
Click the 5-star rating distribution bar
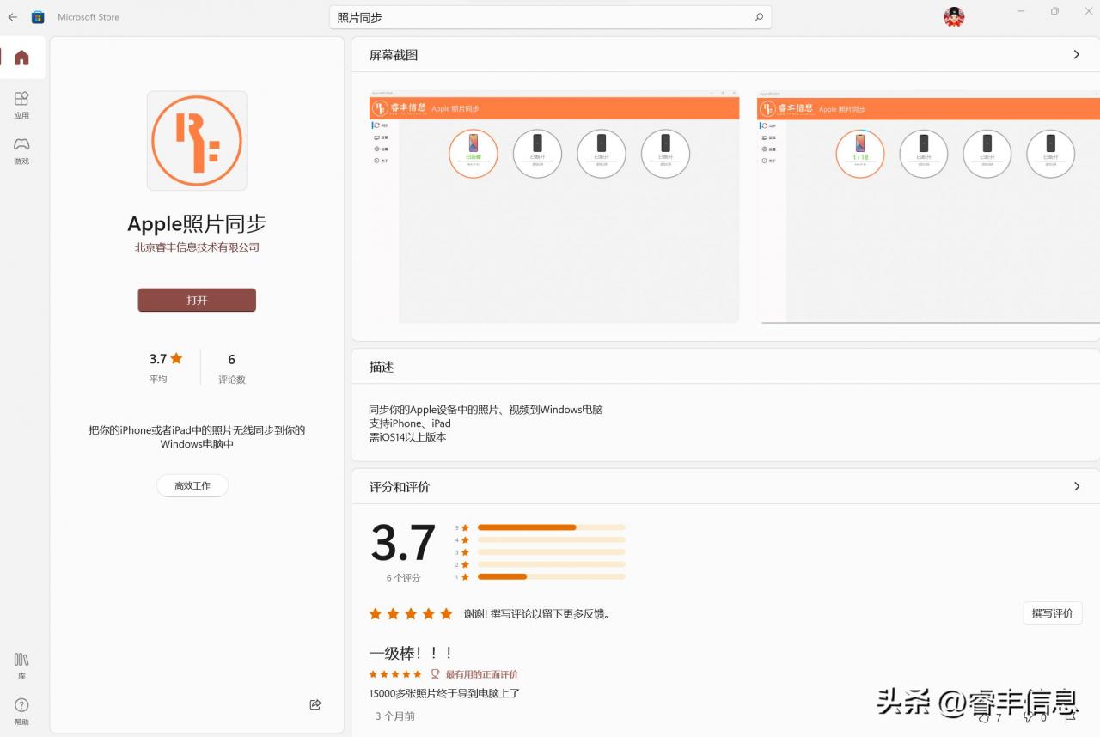coord(552,527)
